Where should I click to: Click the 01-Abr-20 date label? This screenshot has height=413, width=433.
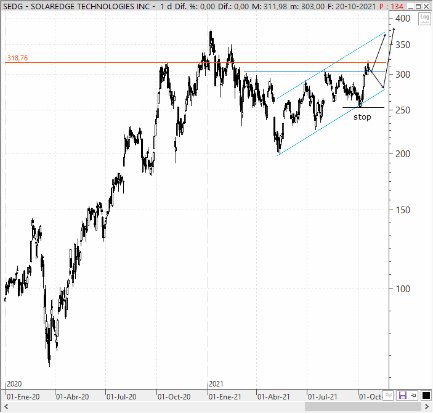point(72,397)
